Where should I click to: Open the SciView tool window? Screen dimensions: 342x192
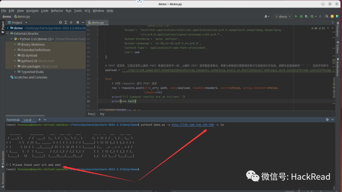pyautogui.click(x=338, y=47)
